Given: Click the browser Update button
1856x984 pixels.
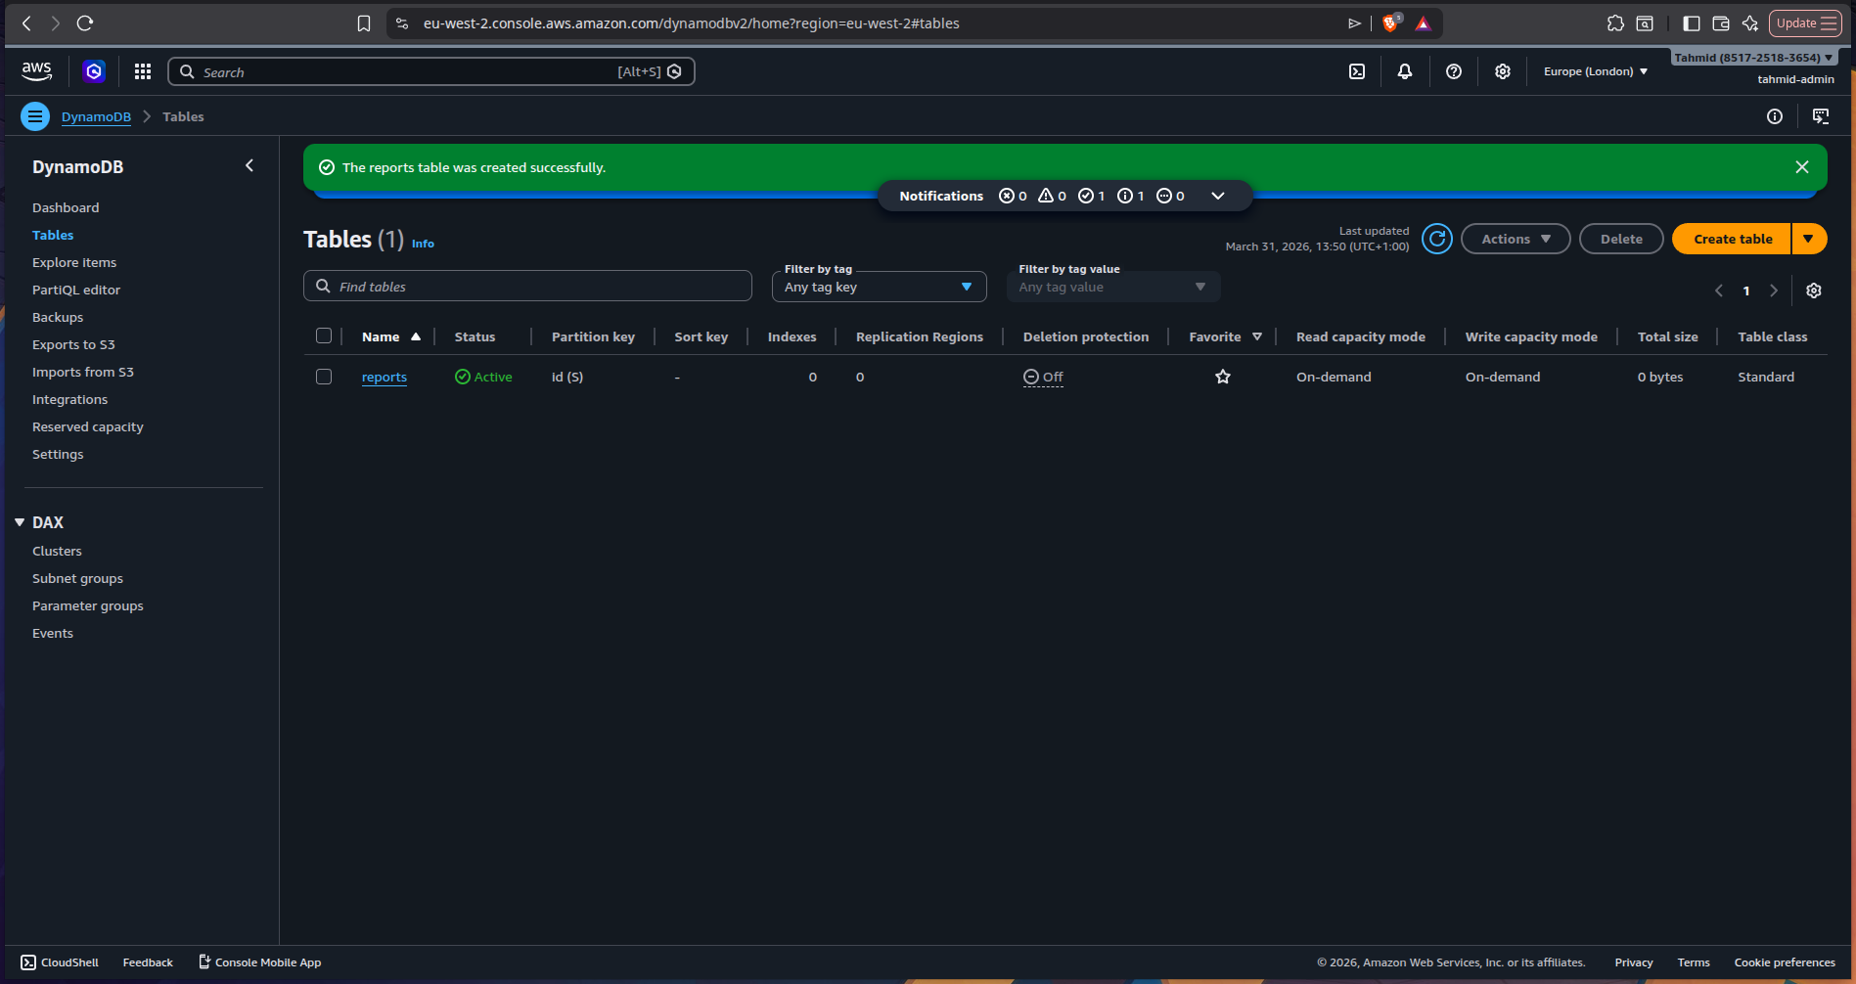Looking at the screenshot, I should [x=1805, y=23].
